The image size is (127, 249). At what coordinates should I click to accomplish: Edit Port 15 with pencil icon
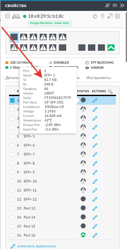coord(95,226)
